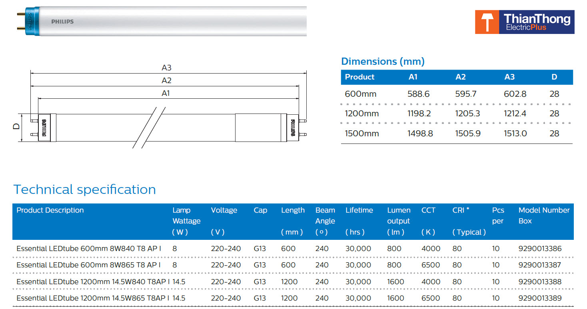Select the CCT (K) column header
This screenshot has width=587, height=309.
click(x=428, y=221)
